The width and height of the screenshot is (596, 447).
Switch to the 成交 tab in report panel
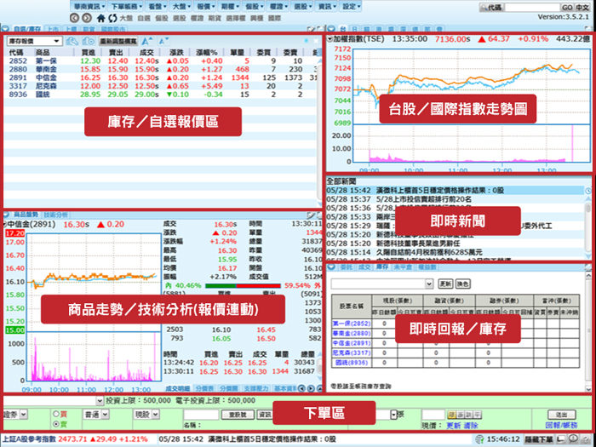364,267
